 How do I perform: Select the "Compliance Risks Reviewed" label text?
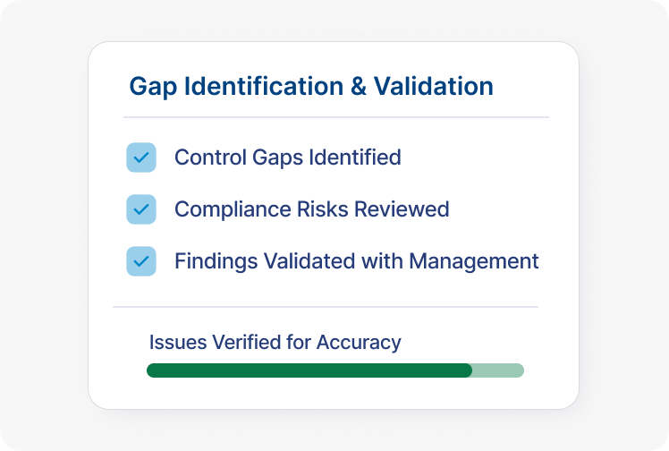311,209
